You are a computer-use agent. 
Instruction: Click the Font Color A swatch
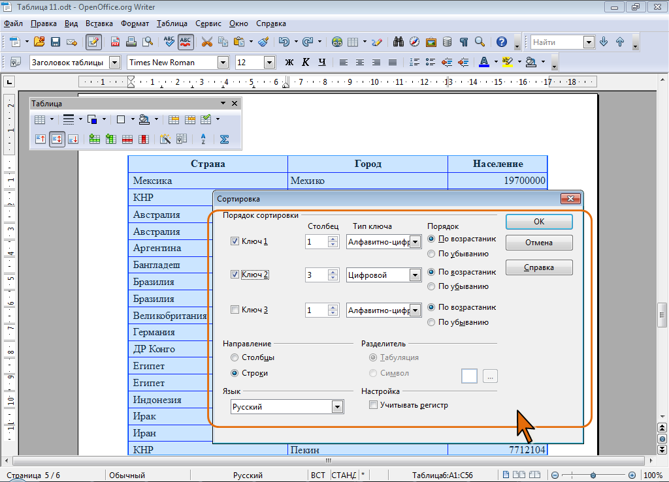click(x=484, y=62)
